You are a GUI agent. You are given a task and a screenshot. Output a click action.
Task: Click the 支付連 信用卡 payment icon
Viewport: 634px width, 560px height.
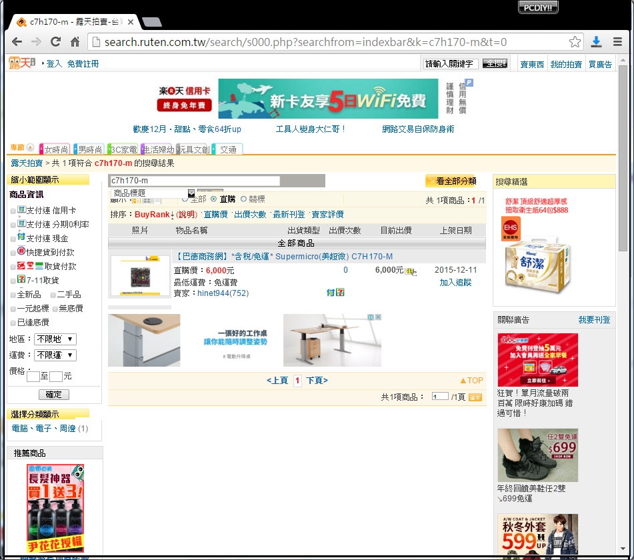click(22, 209)
